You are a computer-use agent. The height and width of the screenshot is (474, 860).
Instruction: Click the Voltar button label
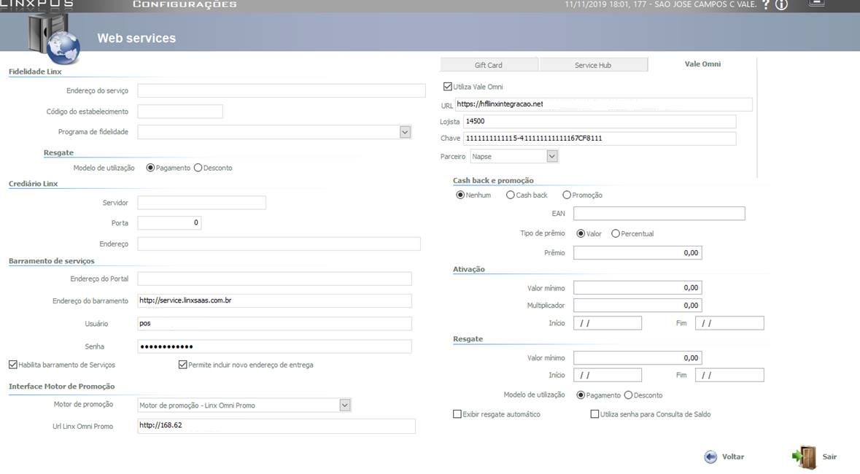(x=733, y=457)
